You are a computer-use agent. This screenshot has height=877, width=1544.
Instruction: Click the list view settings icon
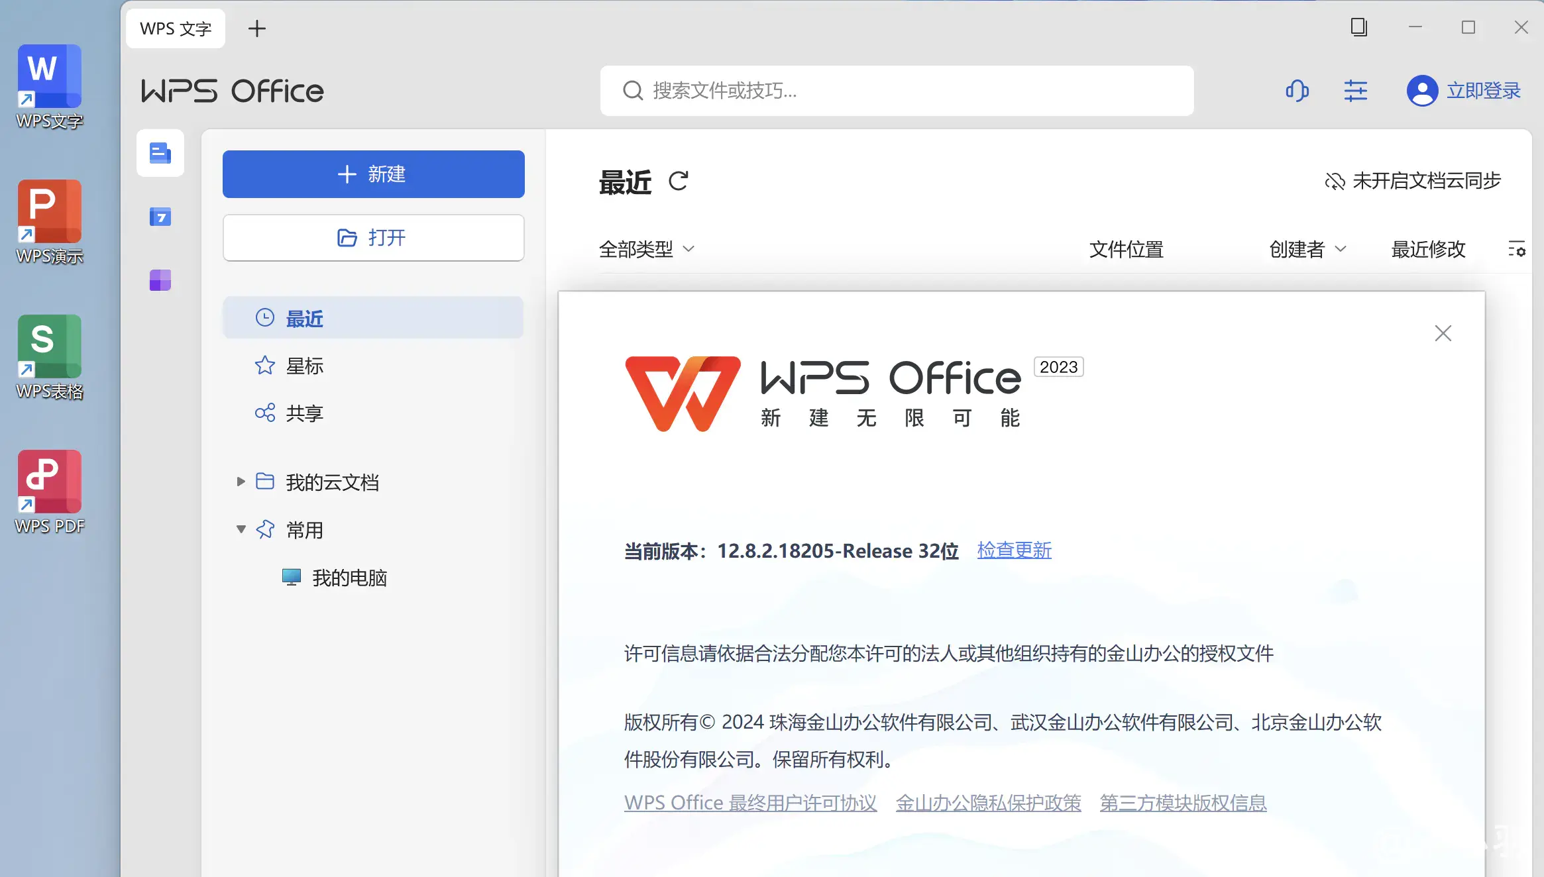click(1516, 249)
